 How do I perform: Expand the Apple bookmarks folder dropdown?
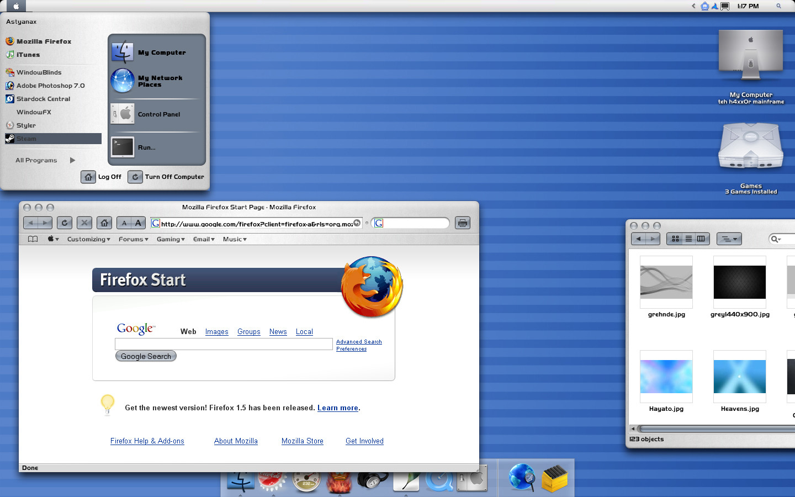[53, 239]
